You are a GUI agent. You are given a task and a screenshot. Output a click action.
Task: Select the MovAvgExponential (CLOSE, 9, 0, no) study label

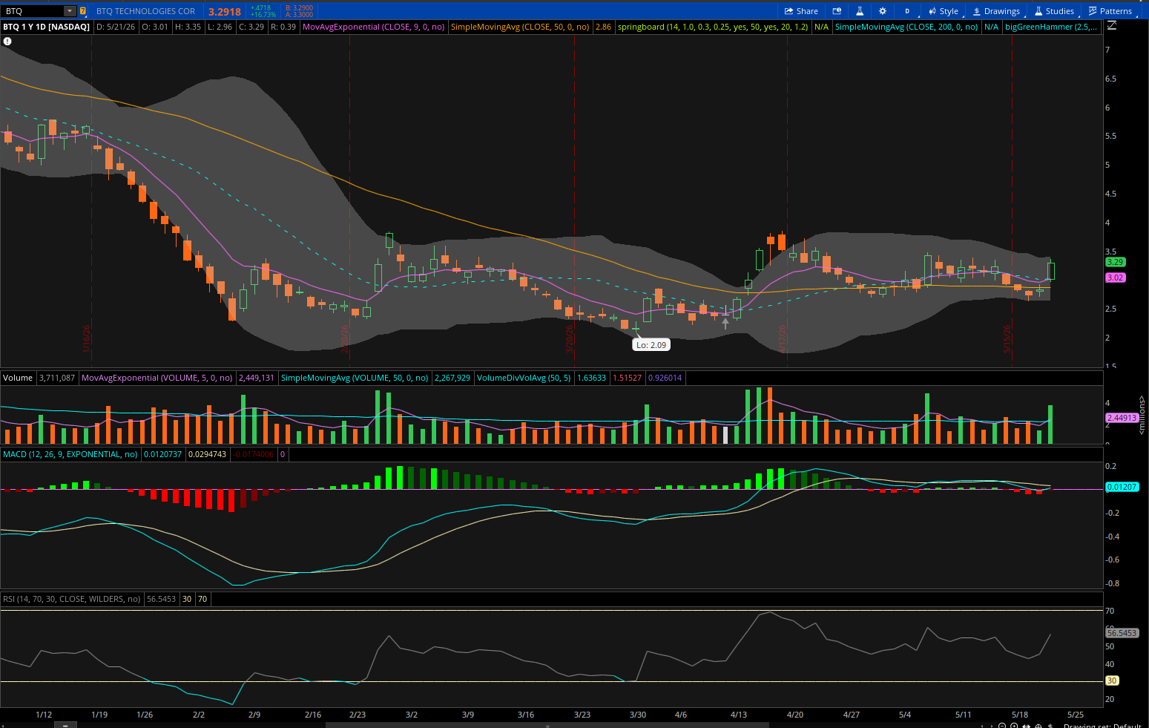pos(374,27)
